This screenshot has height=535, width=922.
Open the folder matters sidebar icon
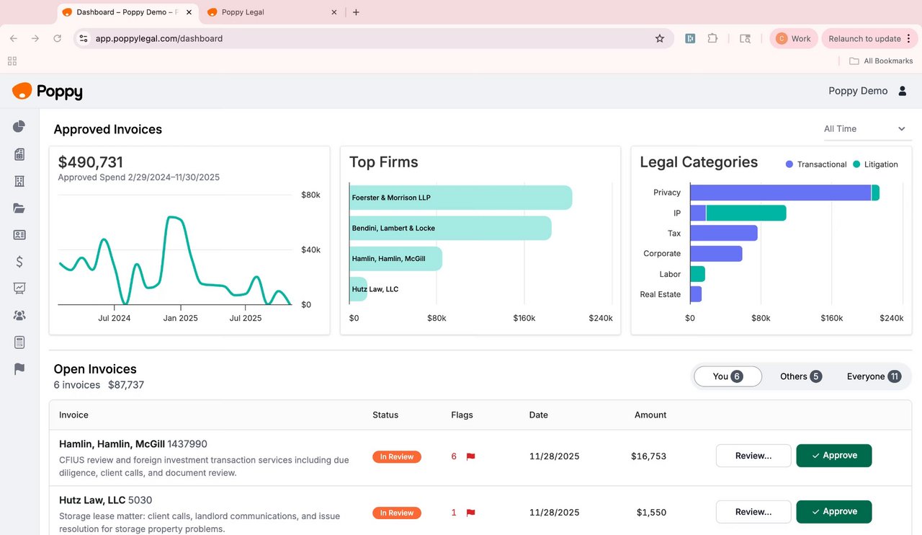[x=19, y=208]
